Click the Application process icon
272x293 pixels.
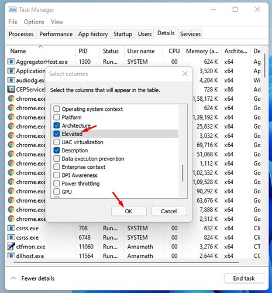11,71
